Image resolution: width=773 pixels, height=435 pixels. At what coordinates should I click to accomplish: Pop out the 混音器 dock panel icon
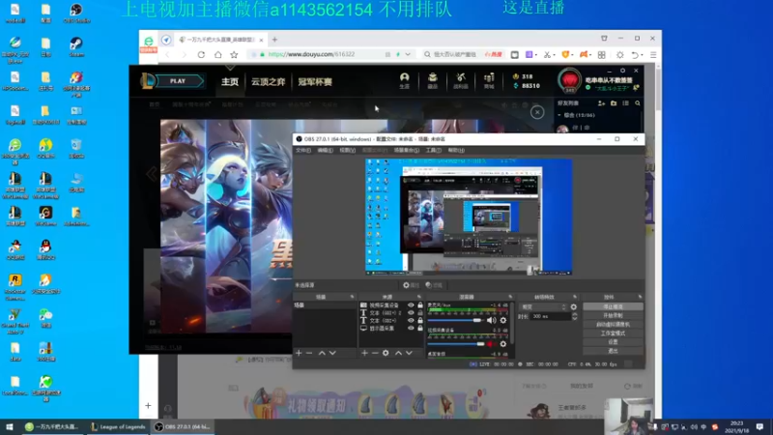[510, 297]
